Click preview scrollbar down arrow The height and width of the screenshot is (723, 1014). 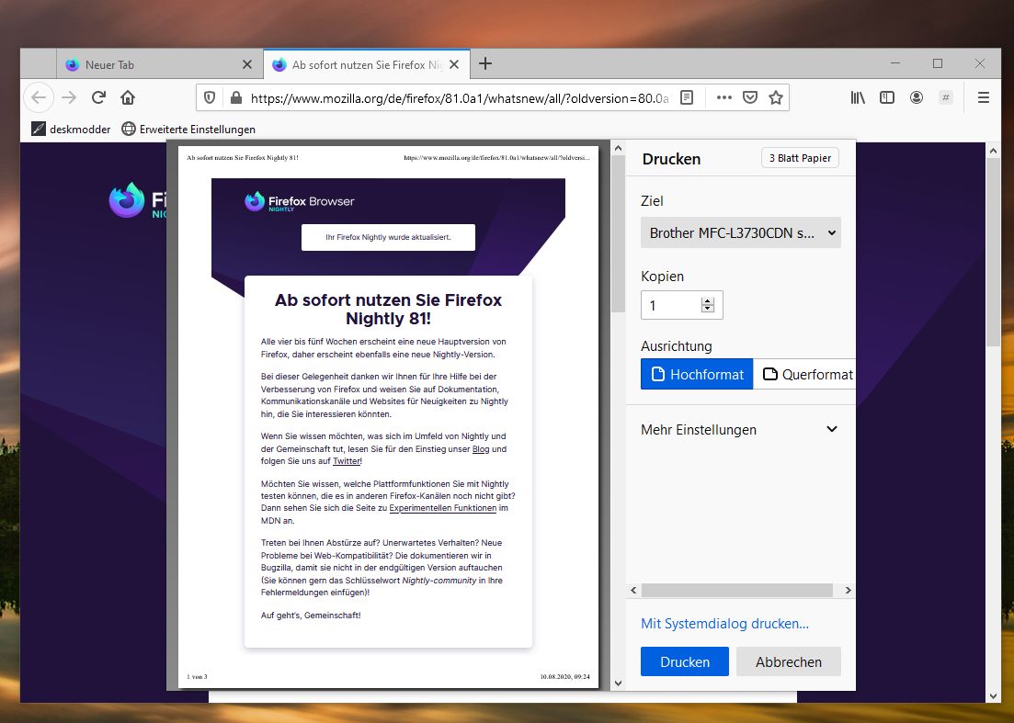tap(618, 683)
